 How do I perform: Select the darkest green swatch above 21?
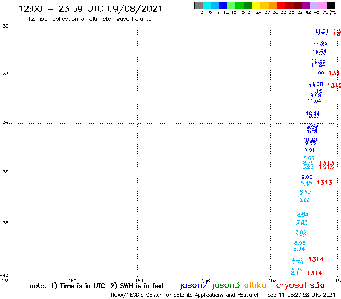(x=248, y=6)
